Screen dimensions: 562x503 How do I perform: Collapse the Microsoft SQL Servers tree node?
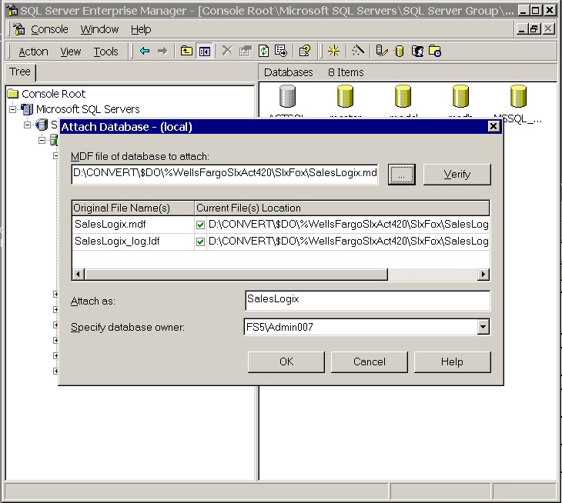coord(12,109)
